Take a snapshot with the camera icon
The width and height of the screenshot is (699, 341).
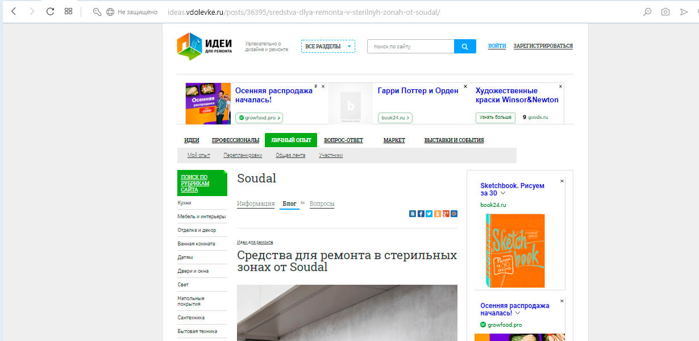pyautogui.click(x=665, y=12)
